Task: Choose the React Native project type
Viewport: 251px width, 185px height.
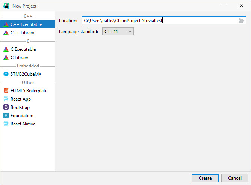Action: point(23,124)
